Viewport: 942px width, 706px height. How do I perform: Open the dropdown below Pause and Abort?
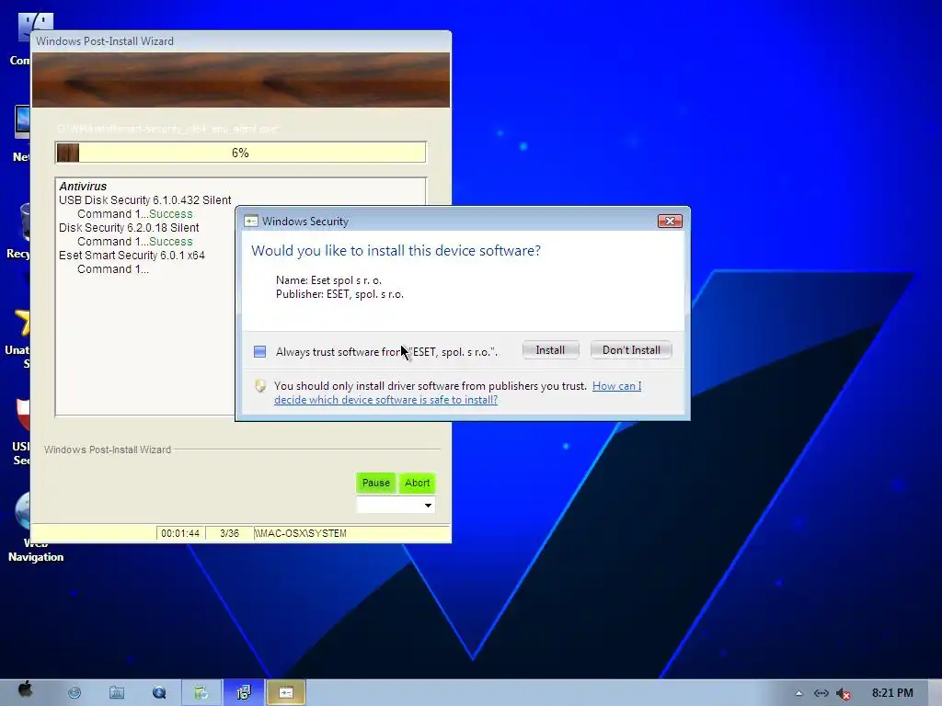396,506
